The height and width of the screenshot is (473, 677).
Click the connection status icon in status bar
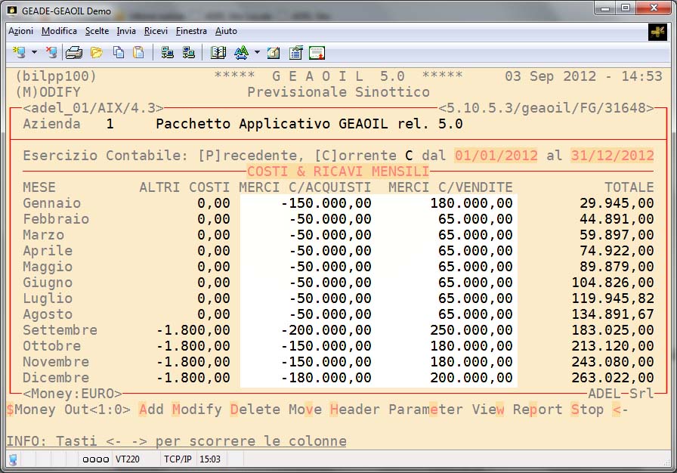pos(14,459)
